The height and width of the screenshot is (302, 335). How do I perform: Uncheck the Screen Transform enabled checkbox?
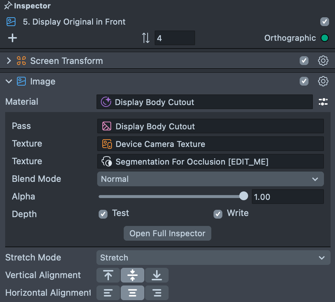tap(304, 61)
